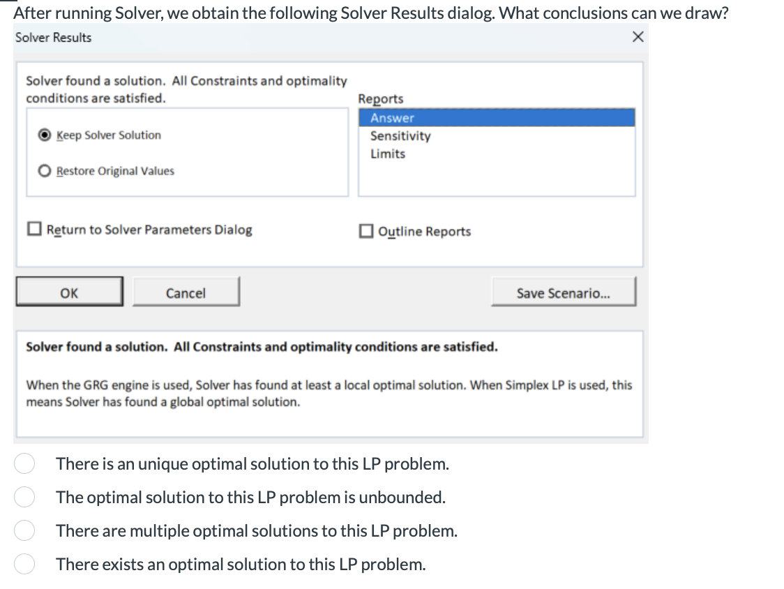
Task: Close the Solver Results dialog with the X
Action: pos(637,38)
